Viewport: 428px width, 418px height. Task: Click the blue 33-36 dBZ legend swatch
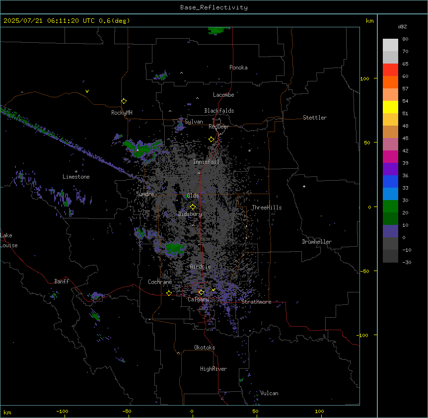point(390,182)
